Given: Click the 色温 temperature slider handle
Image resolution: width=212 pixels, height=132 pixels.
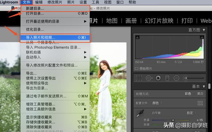Looking at the screenshot, I should (x=173, y=120).
